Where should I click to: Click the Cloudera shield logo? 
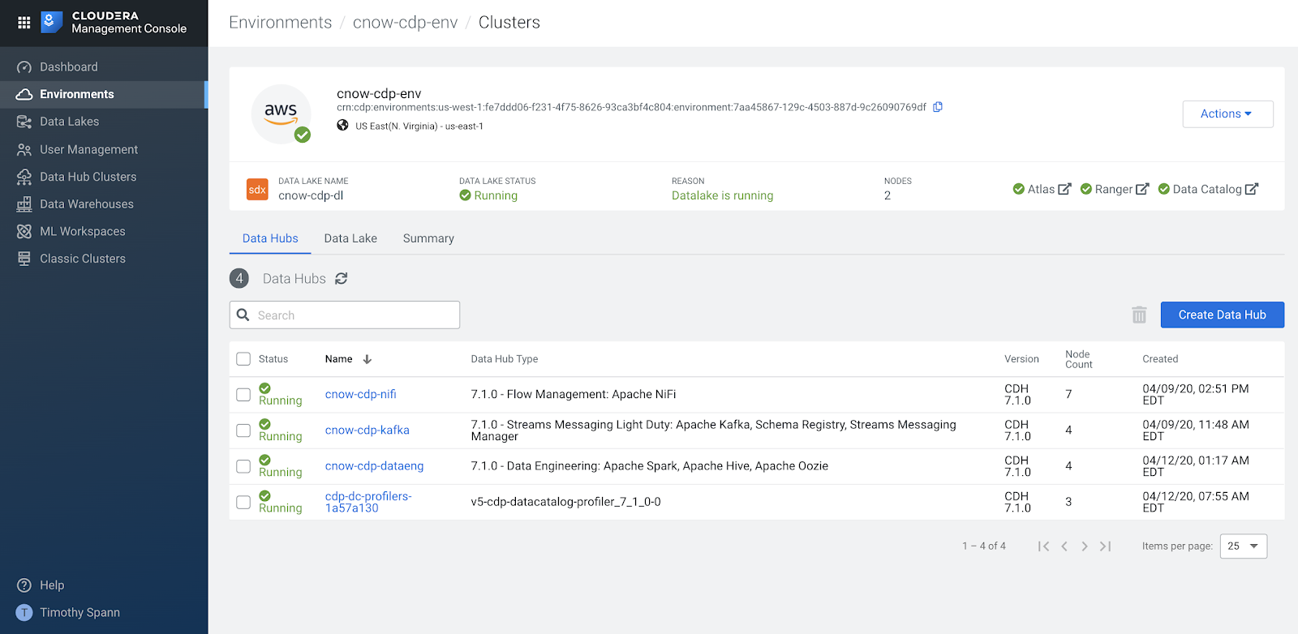pos(51,22)
